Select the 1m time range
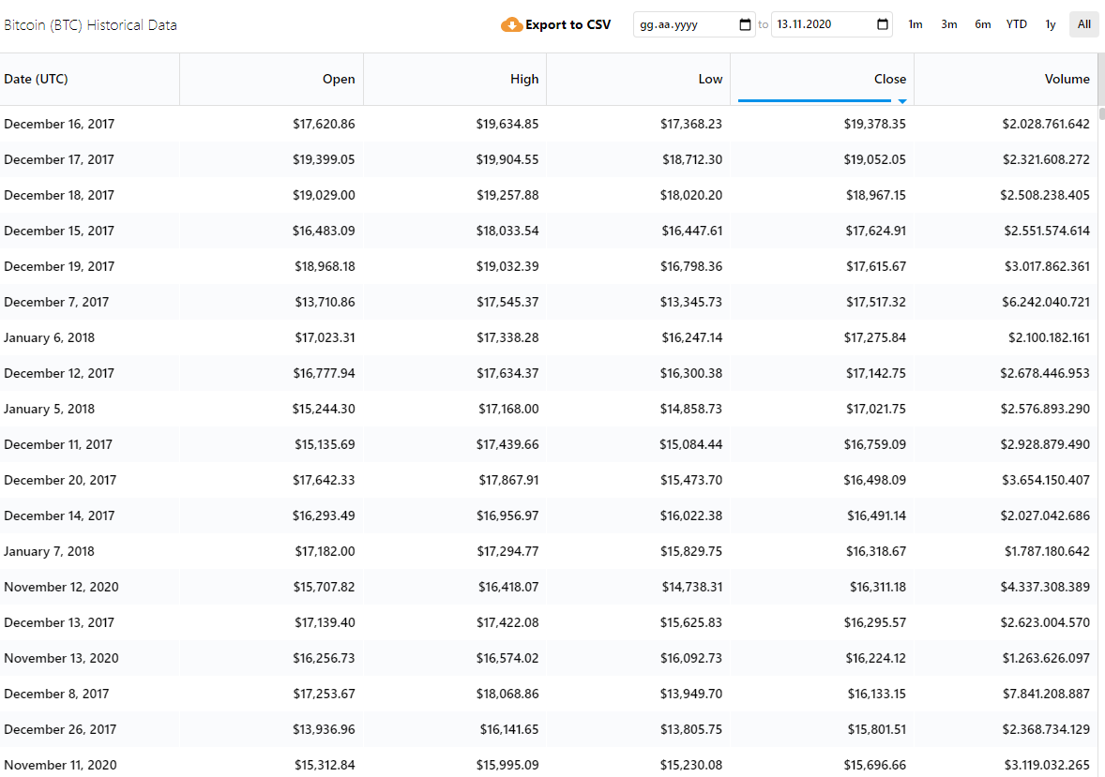 click(x=916, y=24)
